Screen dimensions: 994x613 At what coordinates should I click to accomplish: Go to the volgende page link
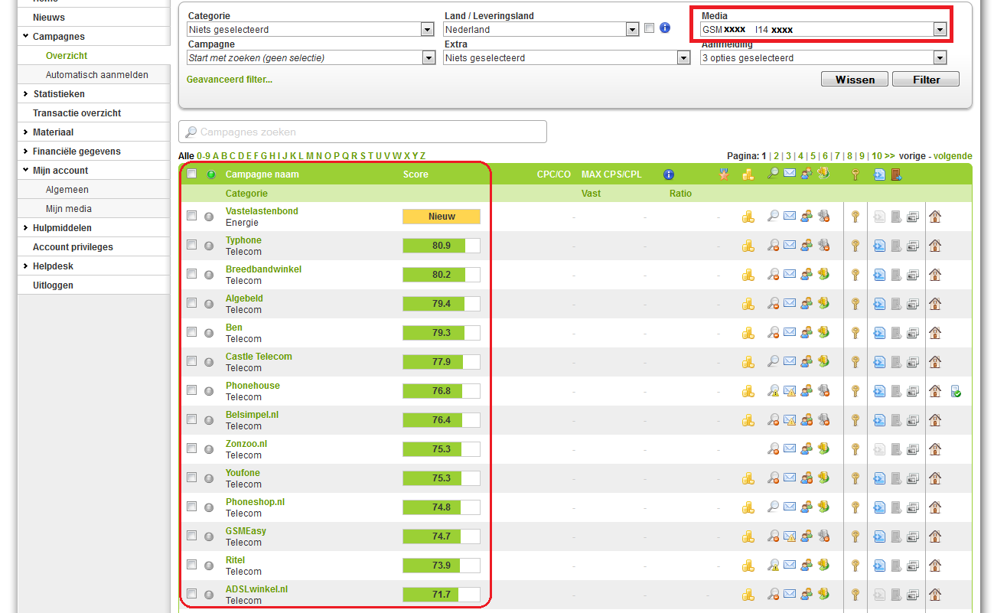953,155
